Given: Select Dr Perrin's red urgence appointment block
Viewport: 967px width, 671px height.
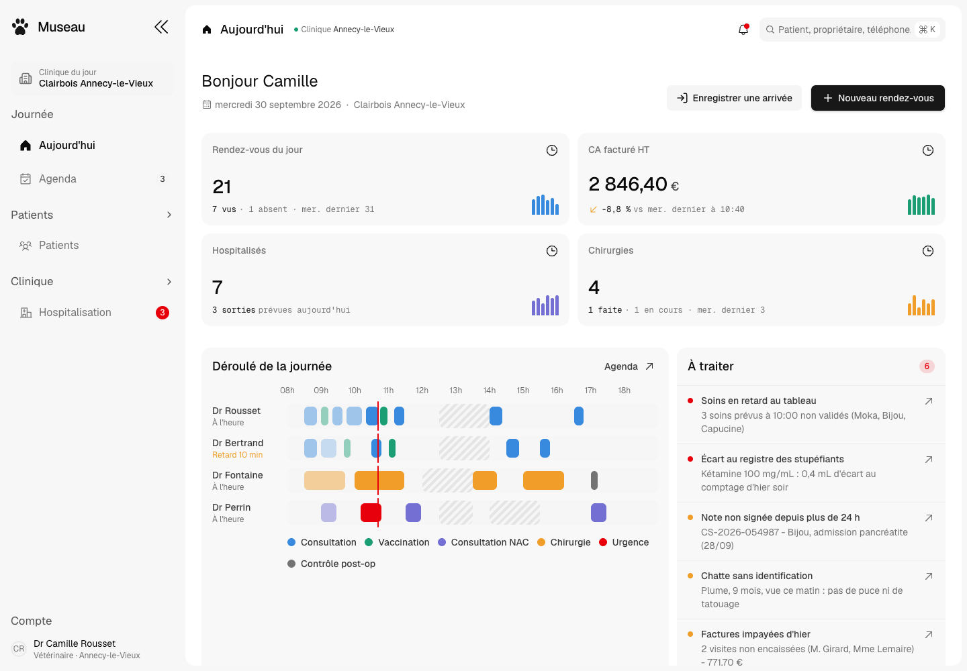Looking at the screenshot, I should (371, 513).
